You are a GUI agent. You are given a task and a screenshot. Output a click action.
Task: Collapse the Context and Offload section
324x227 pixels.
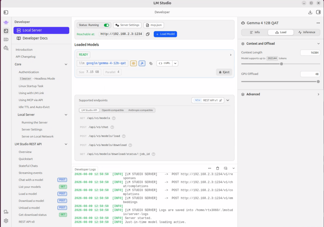point(318,44)
